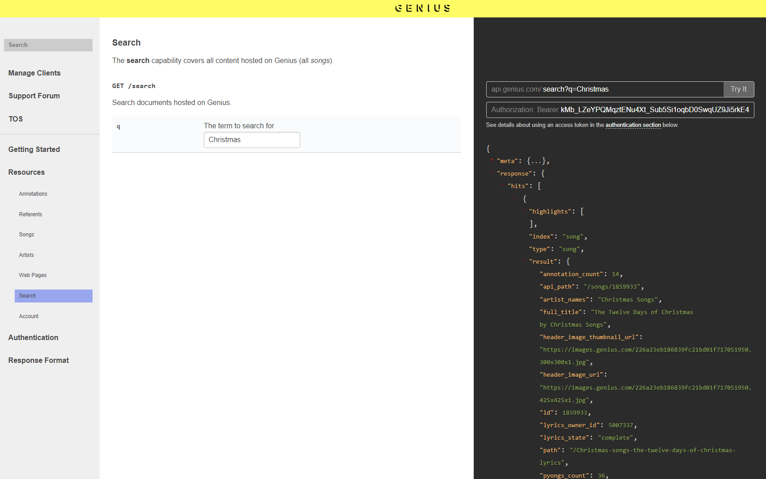Jump to the Getting Started section
Viewport: 766px width, 479px height.
point(34,150)
